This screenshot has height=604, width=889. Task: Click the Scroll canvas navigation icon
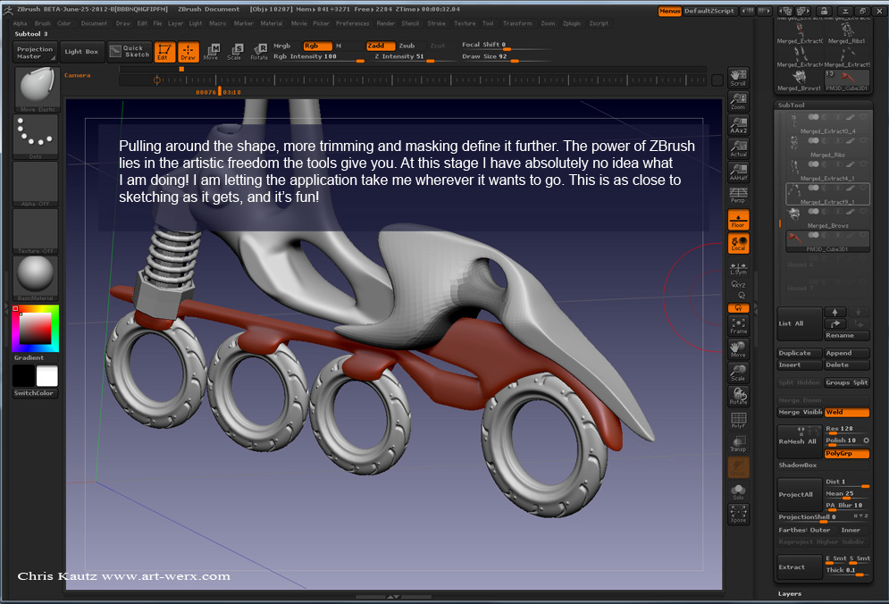pos(738,79)
